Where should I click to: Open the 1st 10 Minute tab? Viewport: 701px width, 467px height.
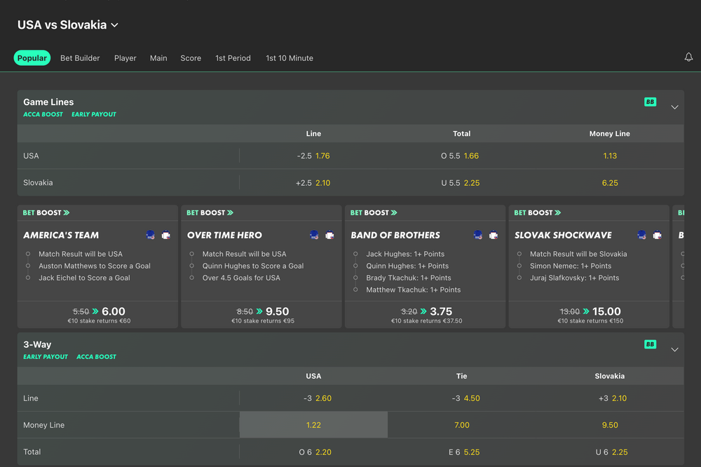290,58
